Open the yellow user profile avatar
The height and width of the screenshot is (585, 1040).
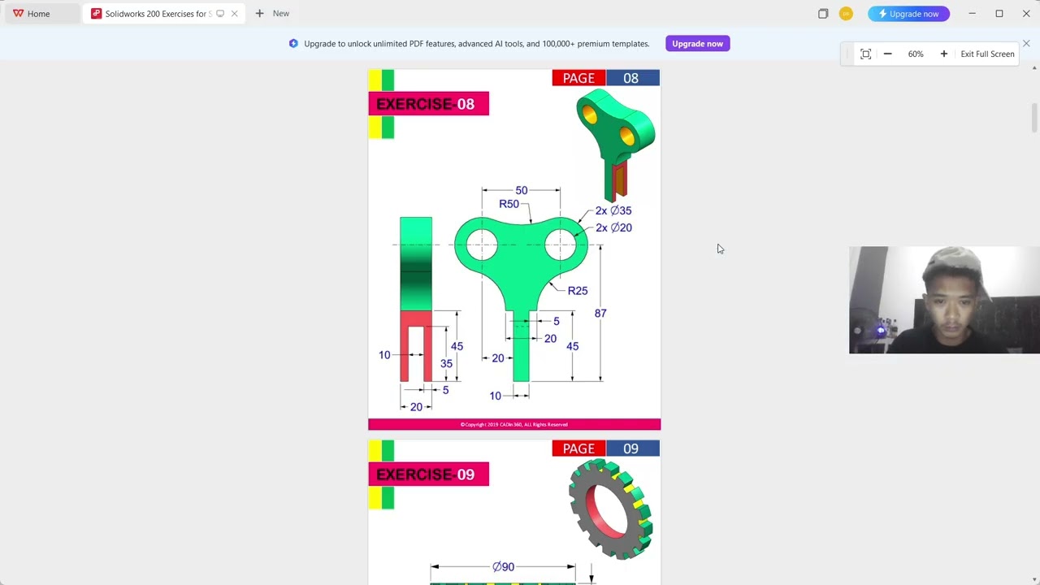pos(846,14)
